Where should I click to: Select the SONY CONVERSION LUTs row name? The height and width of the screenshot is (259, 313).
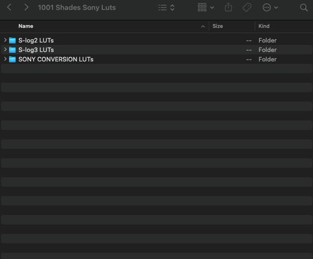pos(56,59)
